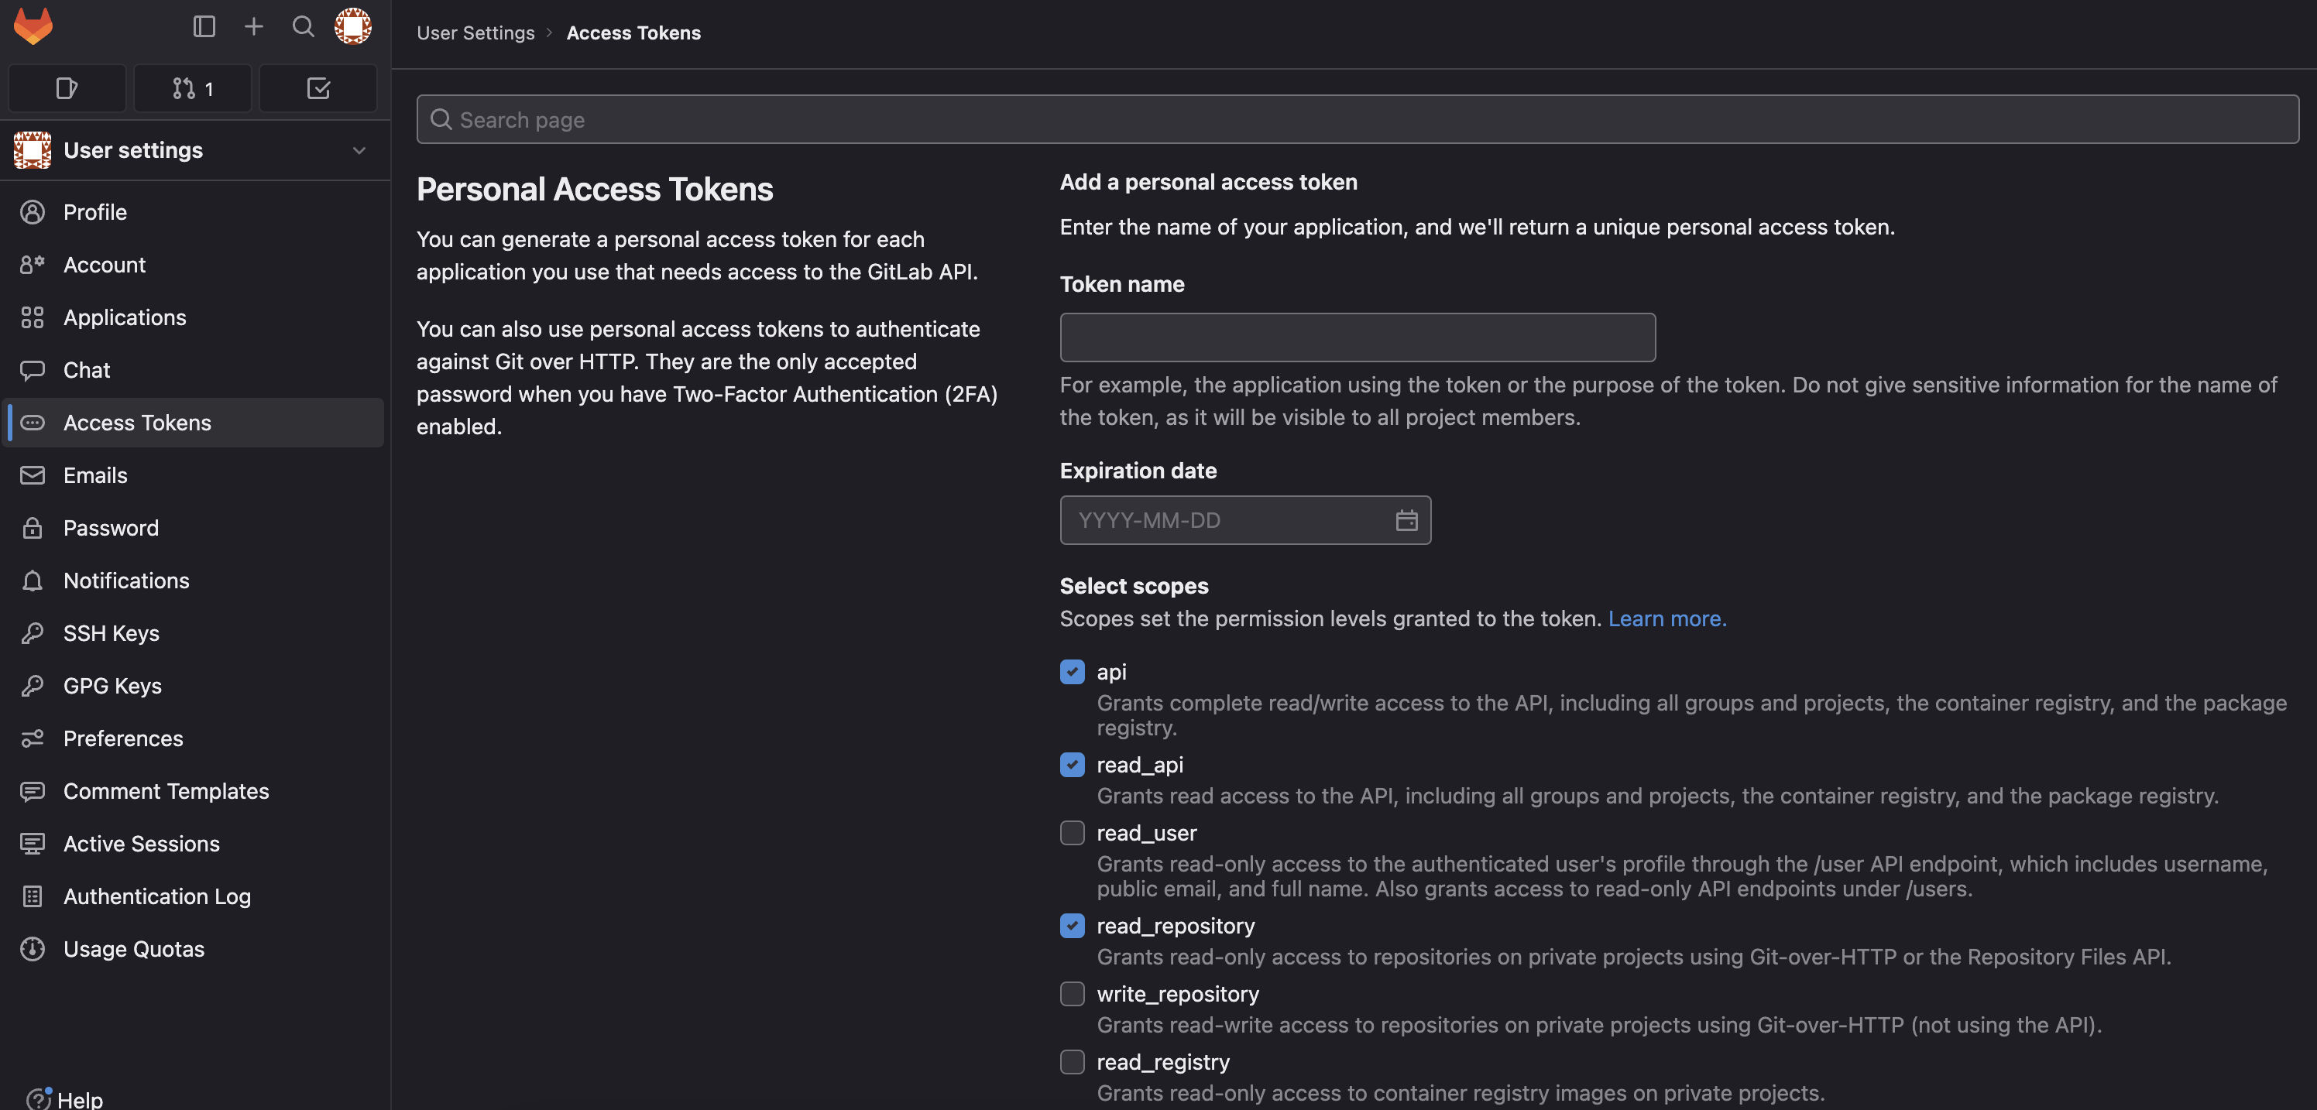Open merge requests counter showing 1
2317x1110 pixels.
pyautogui.click(x=193, y=88)
